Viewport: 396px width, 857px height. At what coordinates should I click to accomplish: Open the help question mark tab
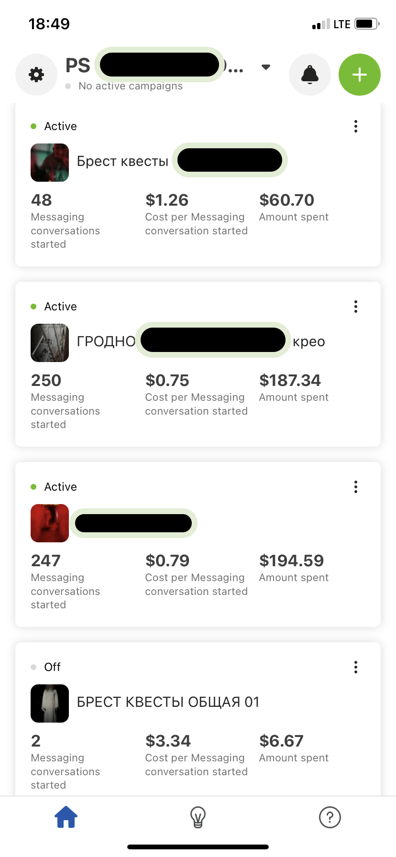pyautogui.click(x=330, y=817)
